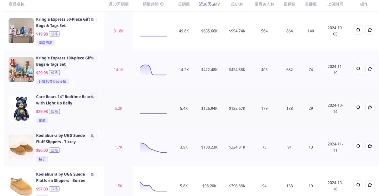This screenshot has height=196, width=379.
Task: Expand 规格 options for the $86.00 Tizzey slippers
Action: tap(54, 150)
